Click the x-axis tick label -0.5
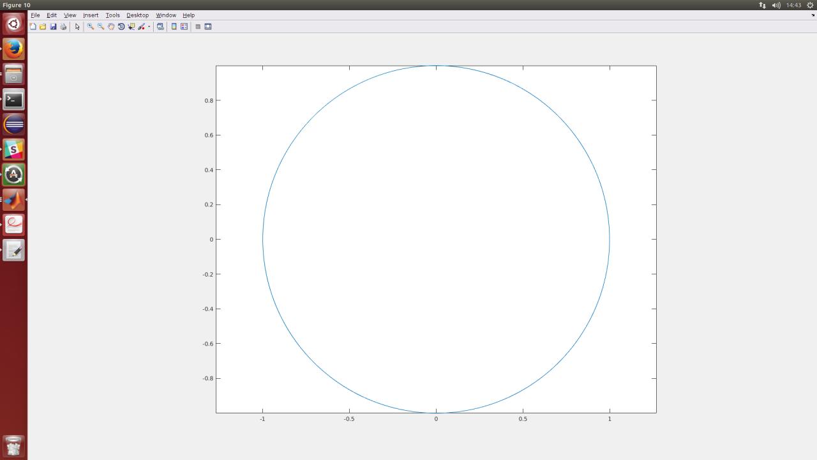Screen dimensions: 817x460 [x=349, y=419]
